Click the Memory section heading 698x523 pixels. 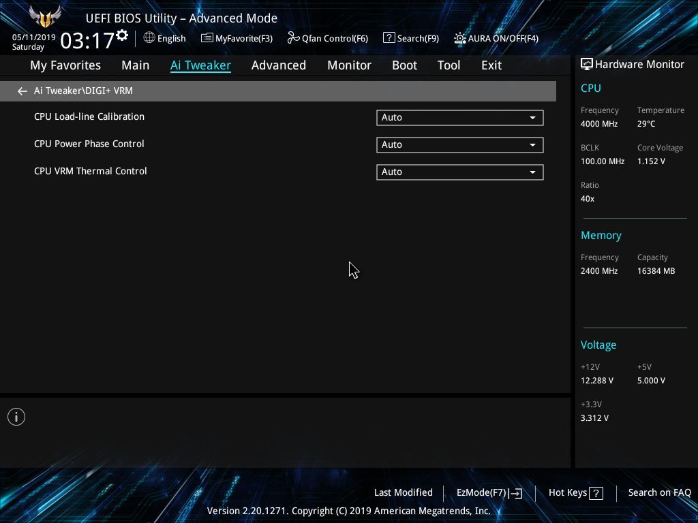point(601,236)
